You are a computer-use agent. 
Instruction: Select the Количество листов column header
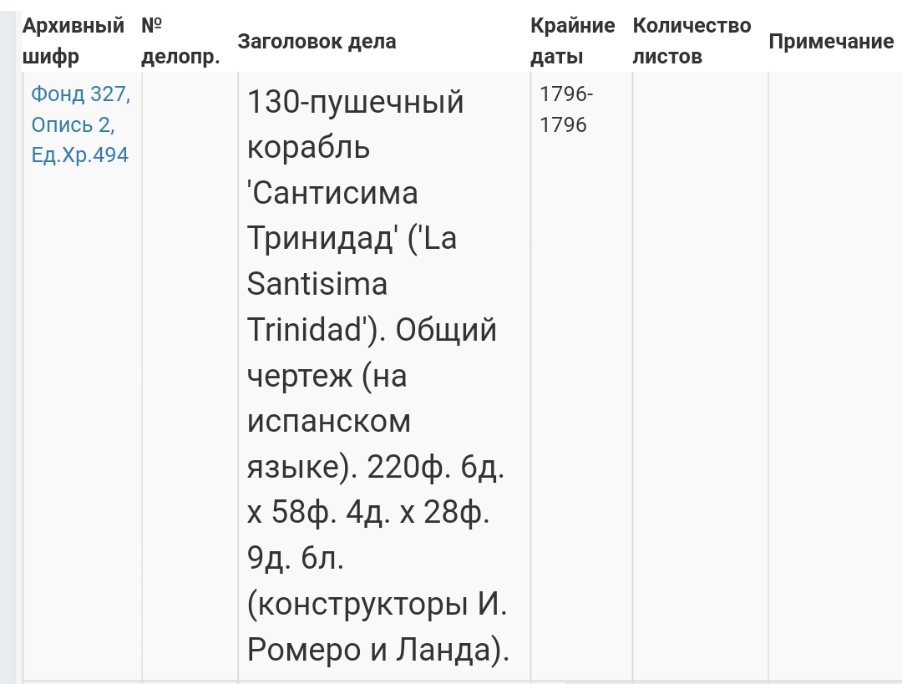[692, 41]
